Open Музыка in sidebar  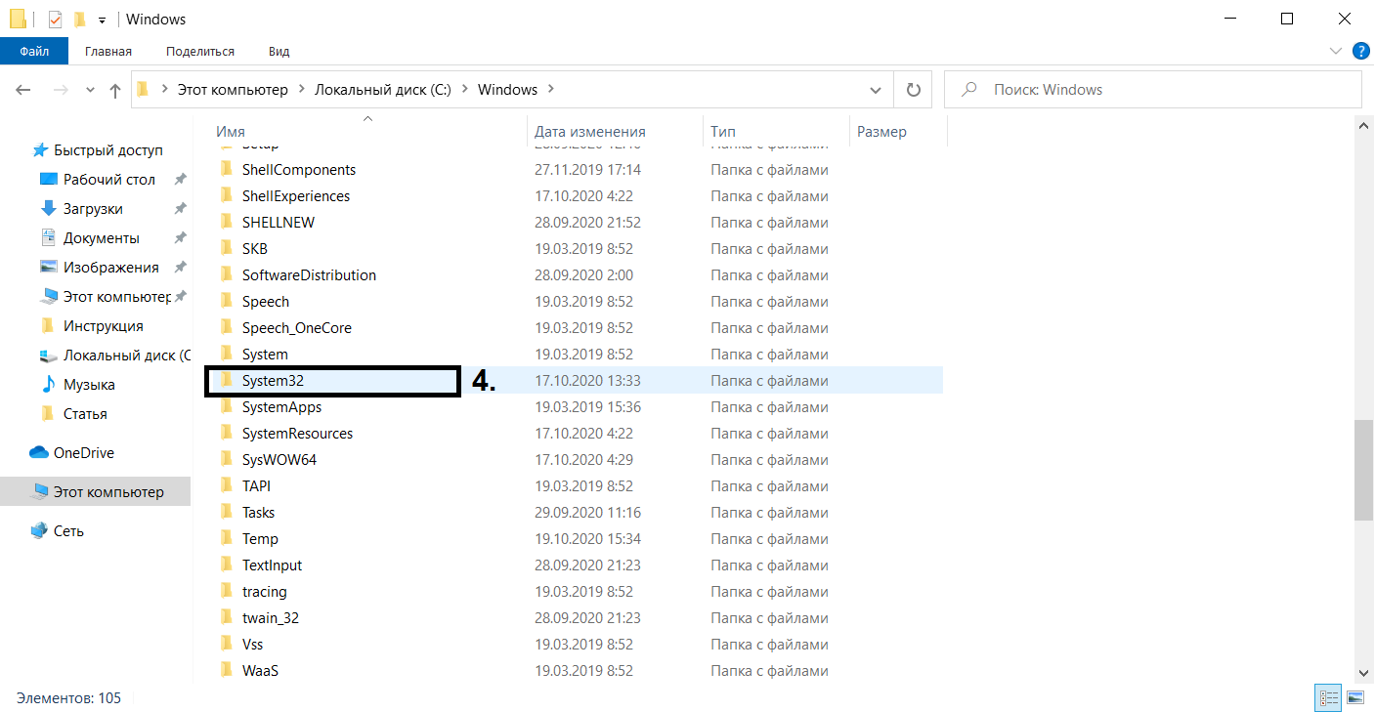pyautogui.click(x=88, y=385)
